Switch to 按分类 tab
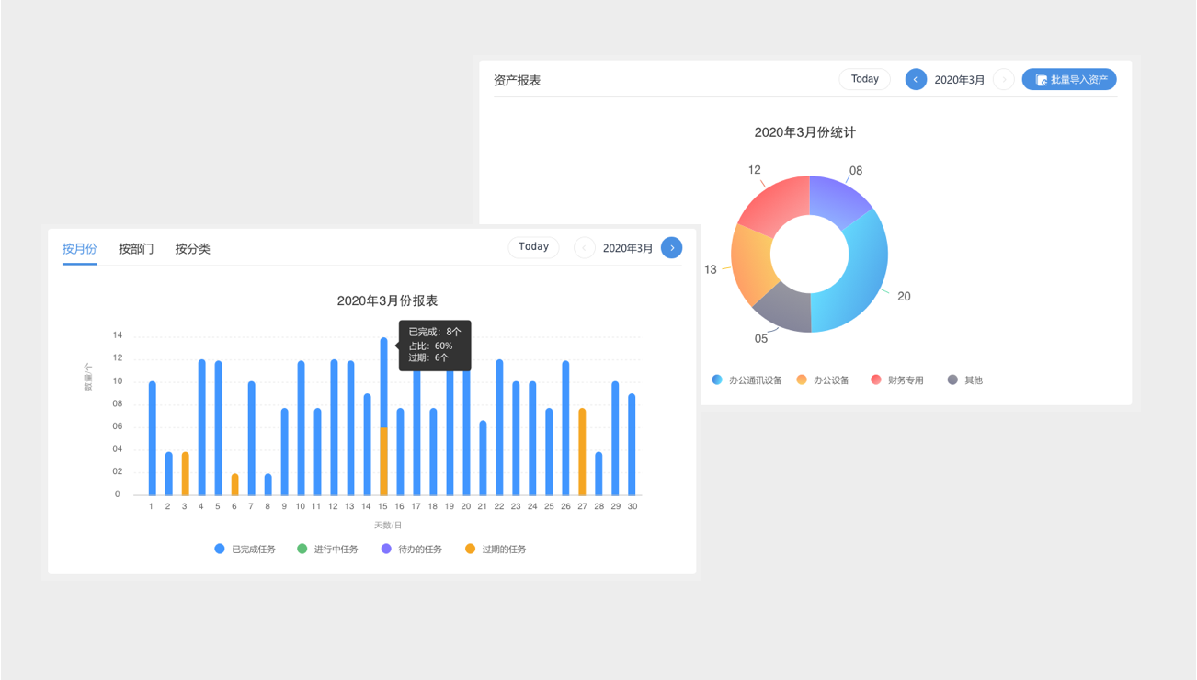This screenshot has width=1197, height=680. coord(193,249)
